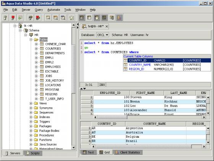Expand the JOBS table node
The image size is (214, 161).
(x=36, y=76)
